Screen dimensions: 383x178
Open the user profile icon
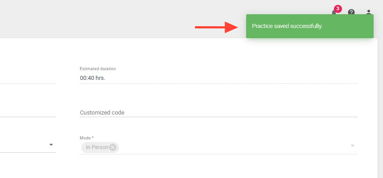tap(369, 12)
